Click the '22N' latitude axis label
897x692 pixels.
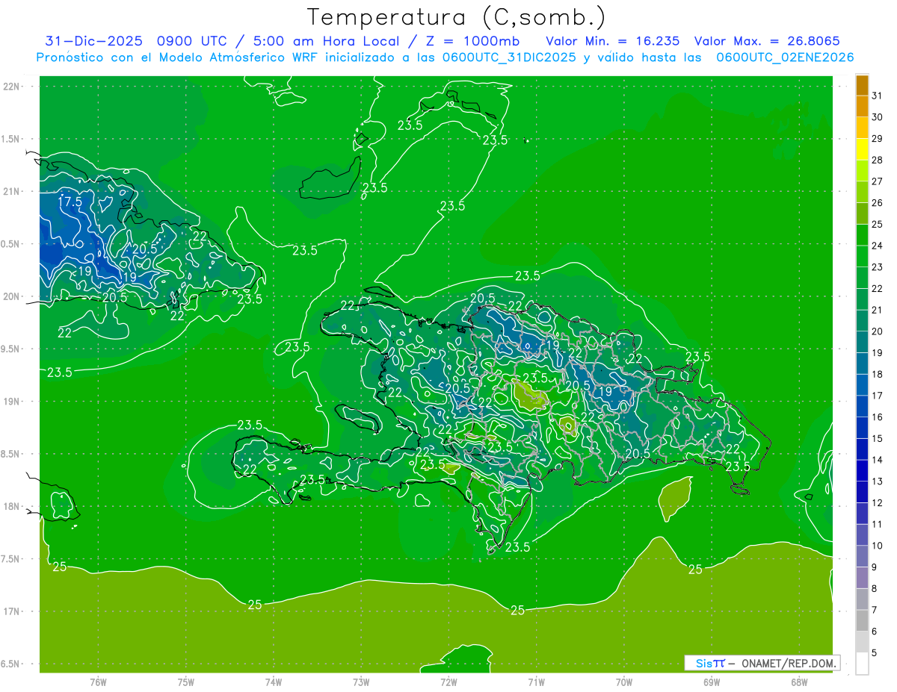pos(12,87)
